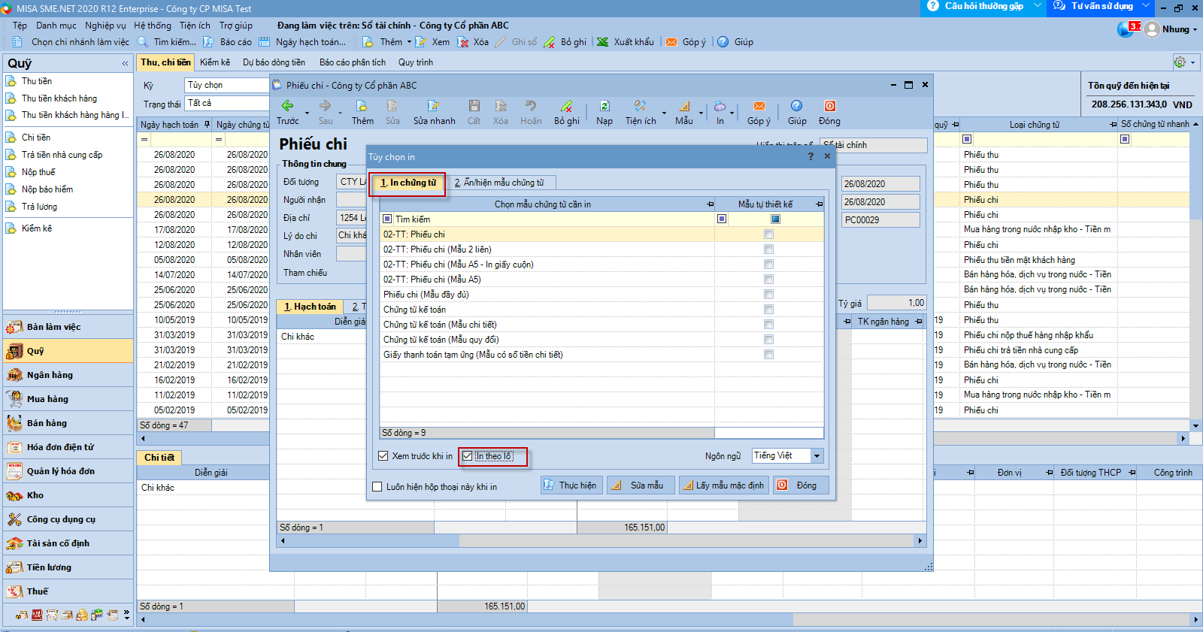Click the settings gear icon at top right
The image size is (1203, 632).
click(1180, 62)
